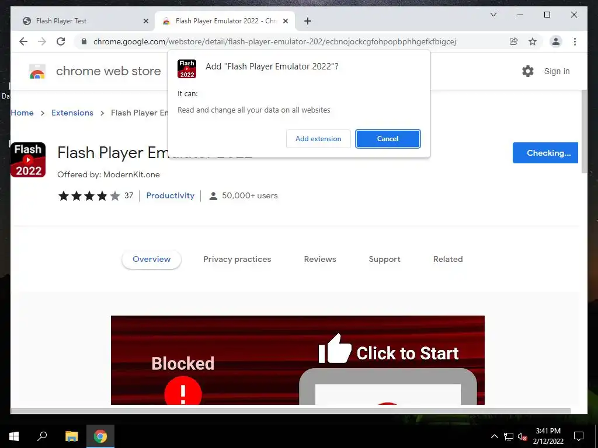Image resolution: width=598 pixels, height=448 pixels.
Task: Go back to previous page
Action: click(x=23, y=41)
